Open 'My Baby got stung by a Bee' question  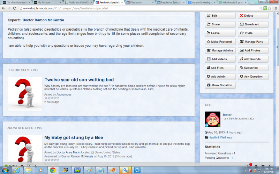[74, 137]
